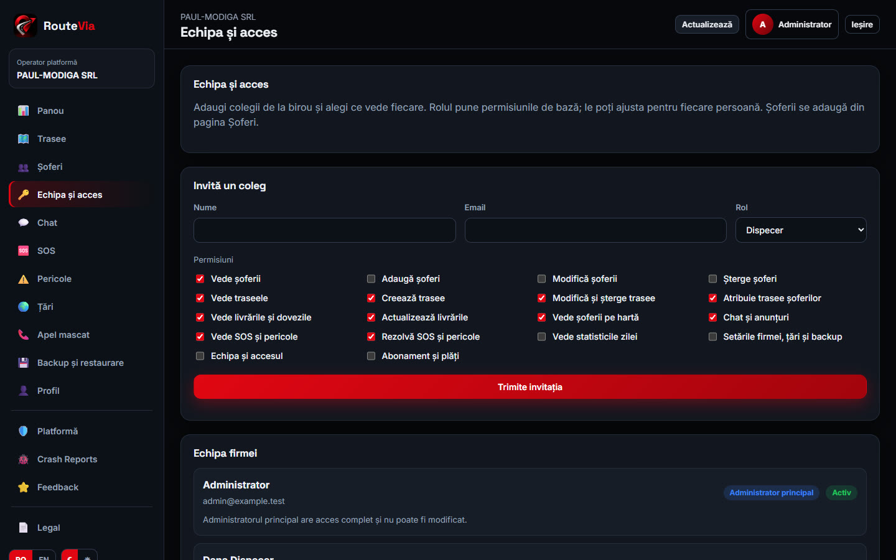Open Crash Reports via its bug icon

tap(24, 459)
